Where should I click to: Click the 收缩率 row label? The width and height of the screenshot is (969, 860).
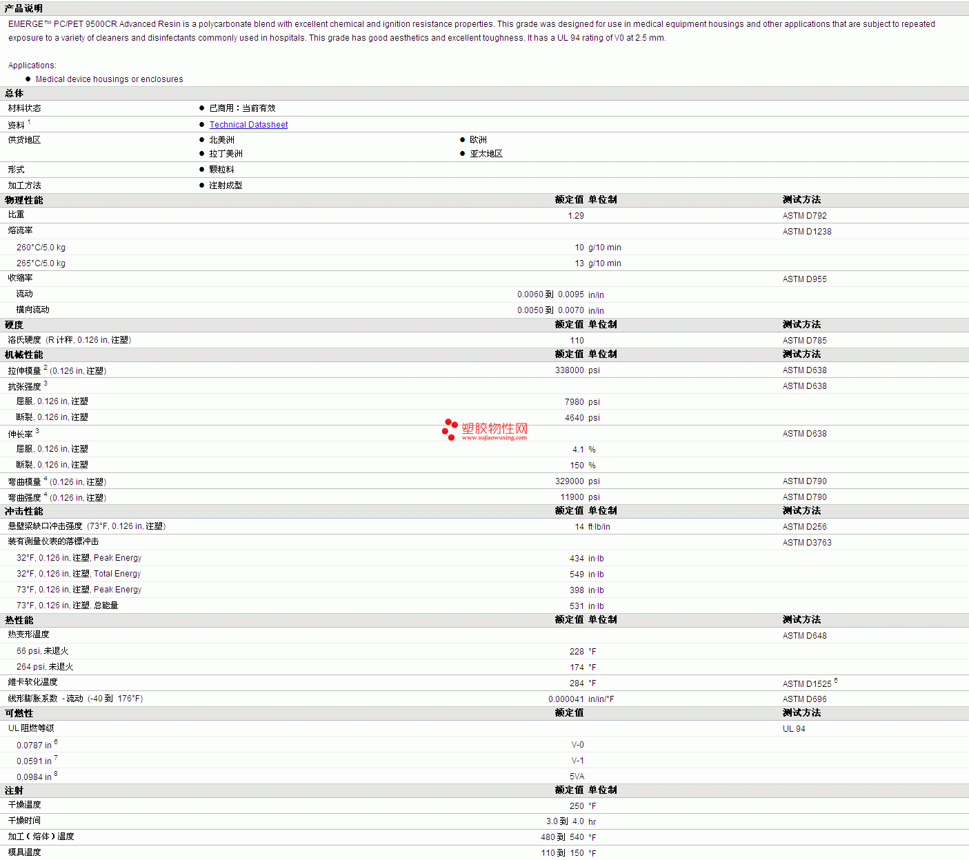point(20,278)
